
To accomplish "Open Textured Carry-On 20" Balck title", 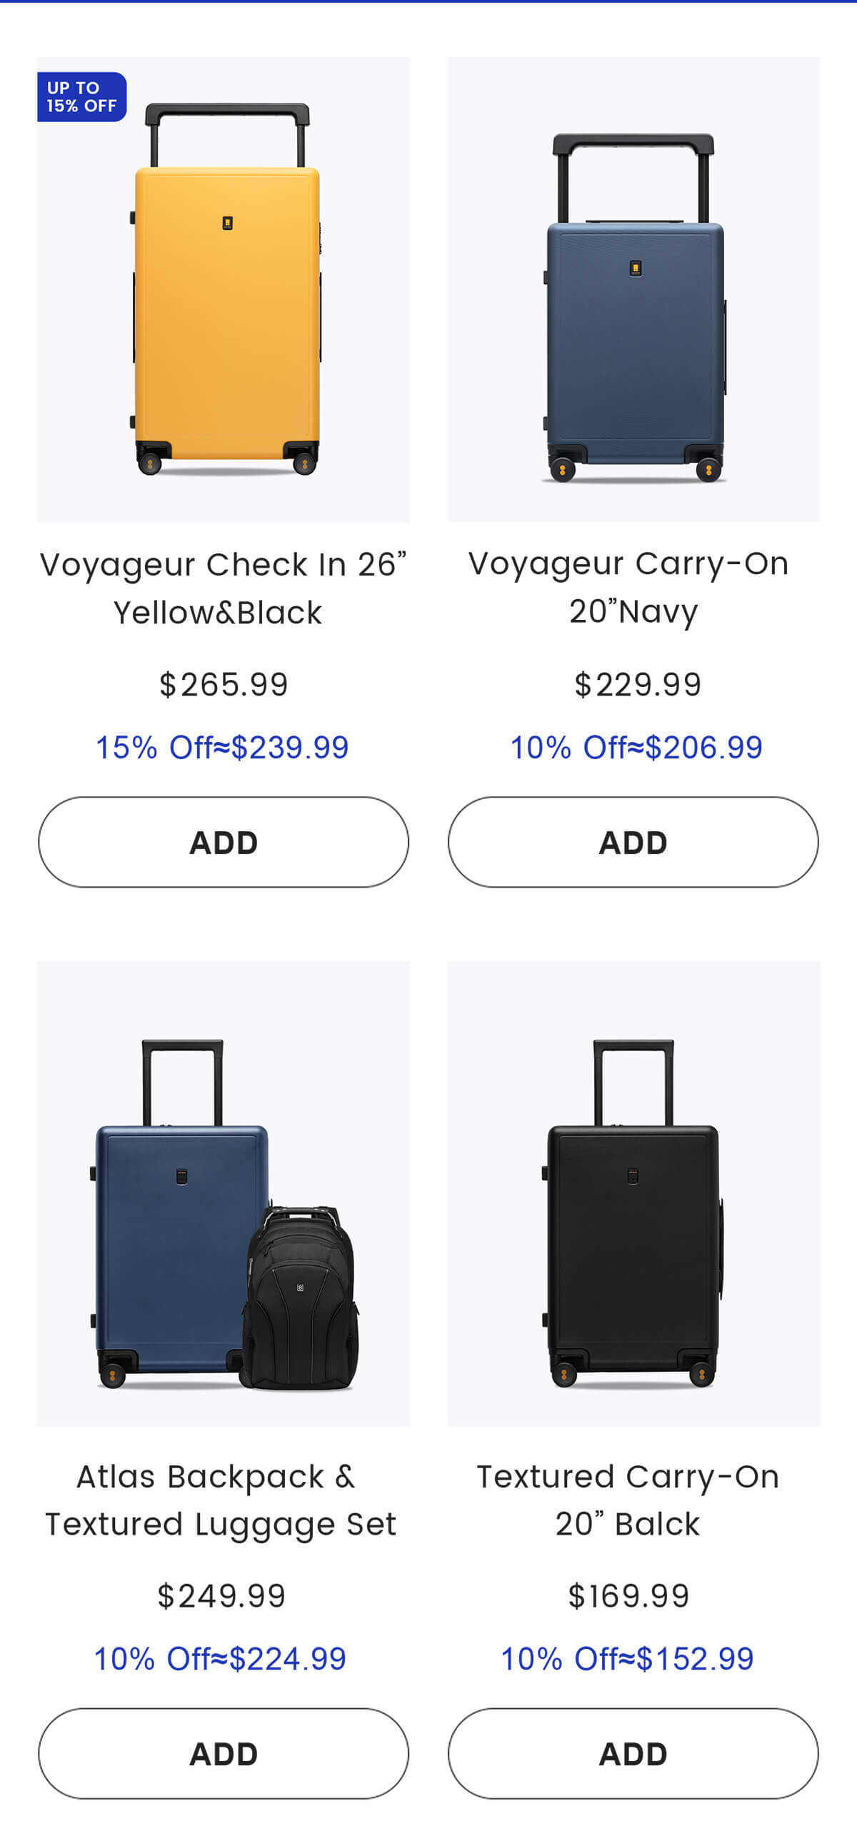I will click(x=628, y=1500).
